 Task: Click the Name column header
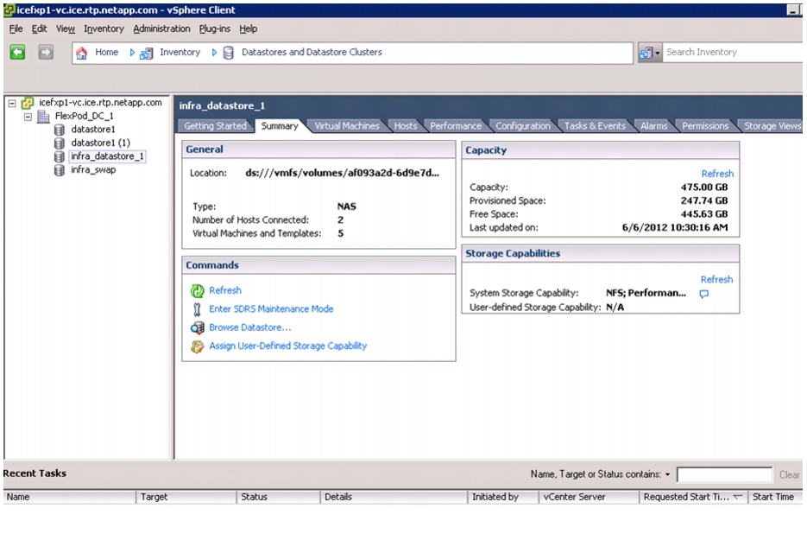(70, 498)
